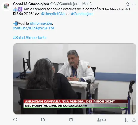Like the tweet with the heart icon
This screenshot has height=125, width=138.
(x=71, y=120)
